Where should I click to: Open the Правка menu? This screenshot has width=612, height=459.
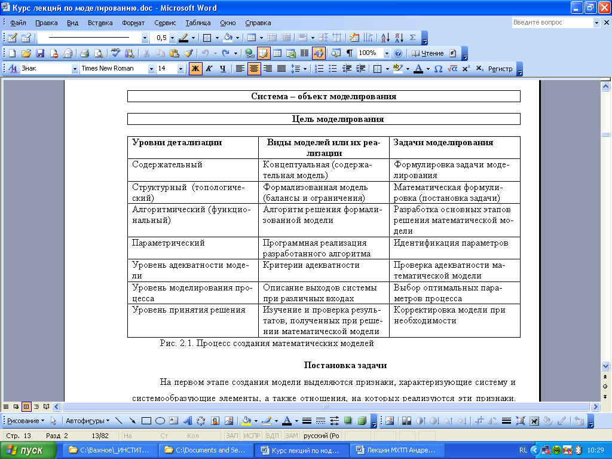(x=47, y=23)
